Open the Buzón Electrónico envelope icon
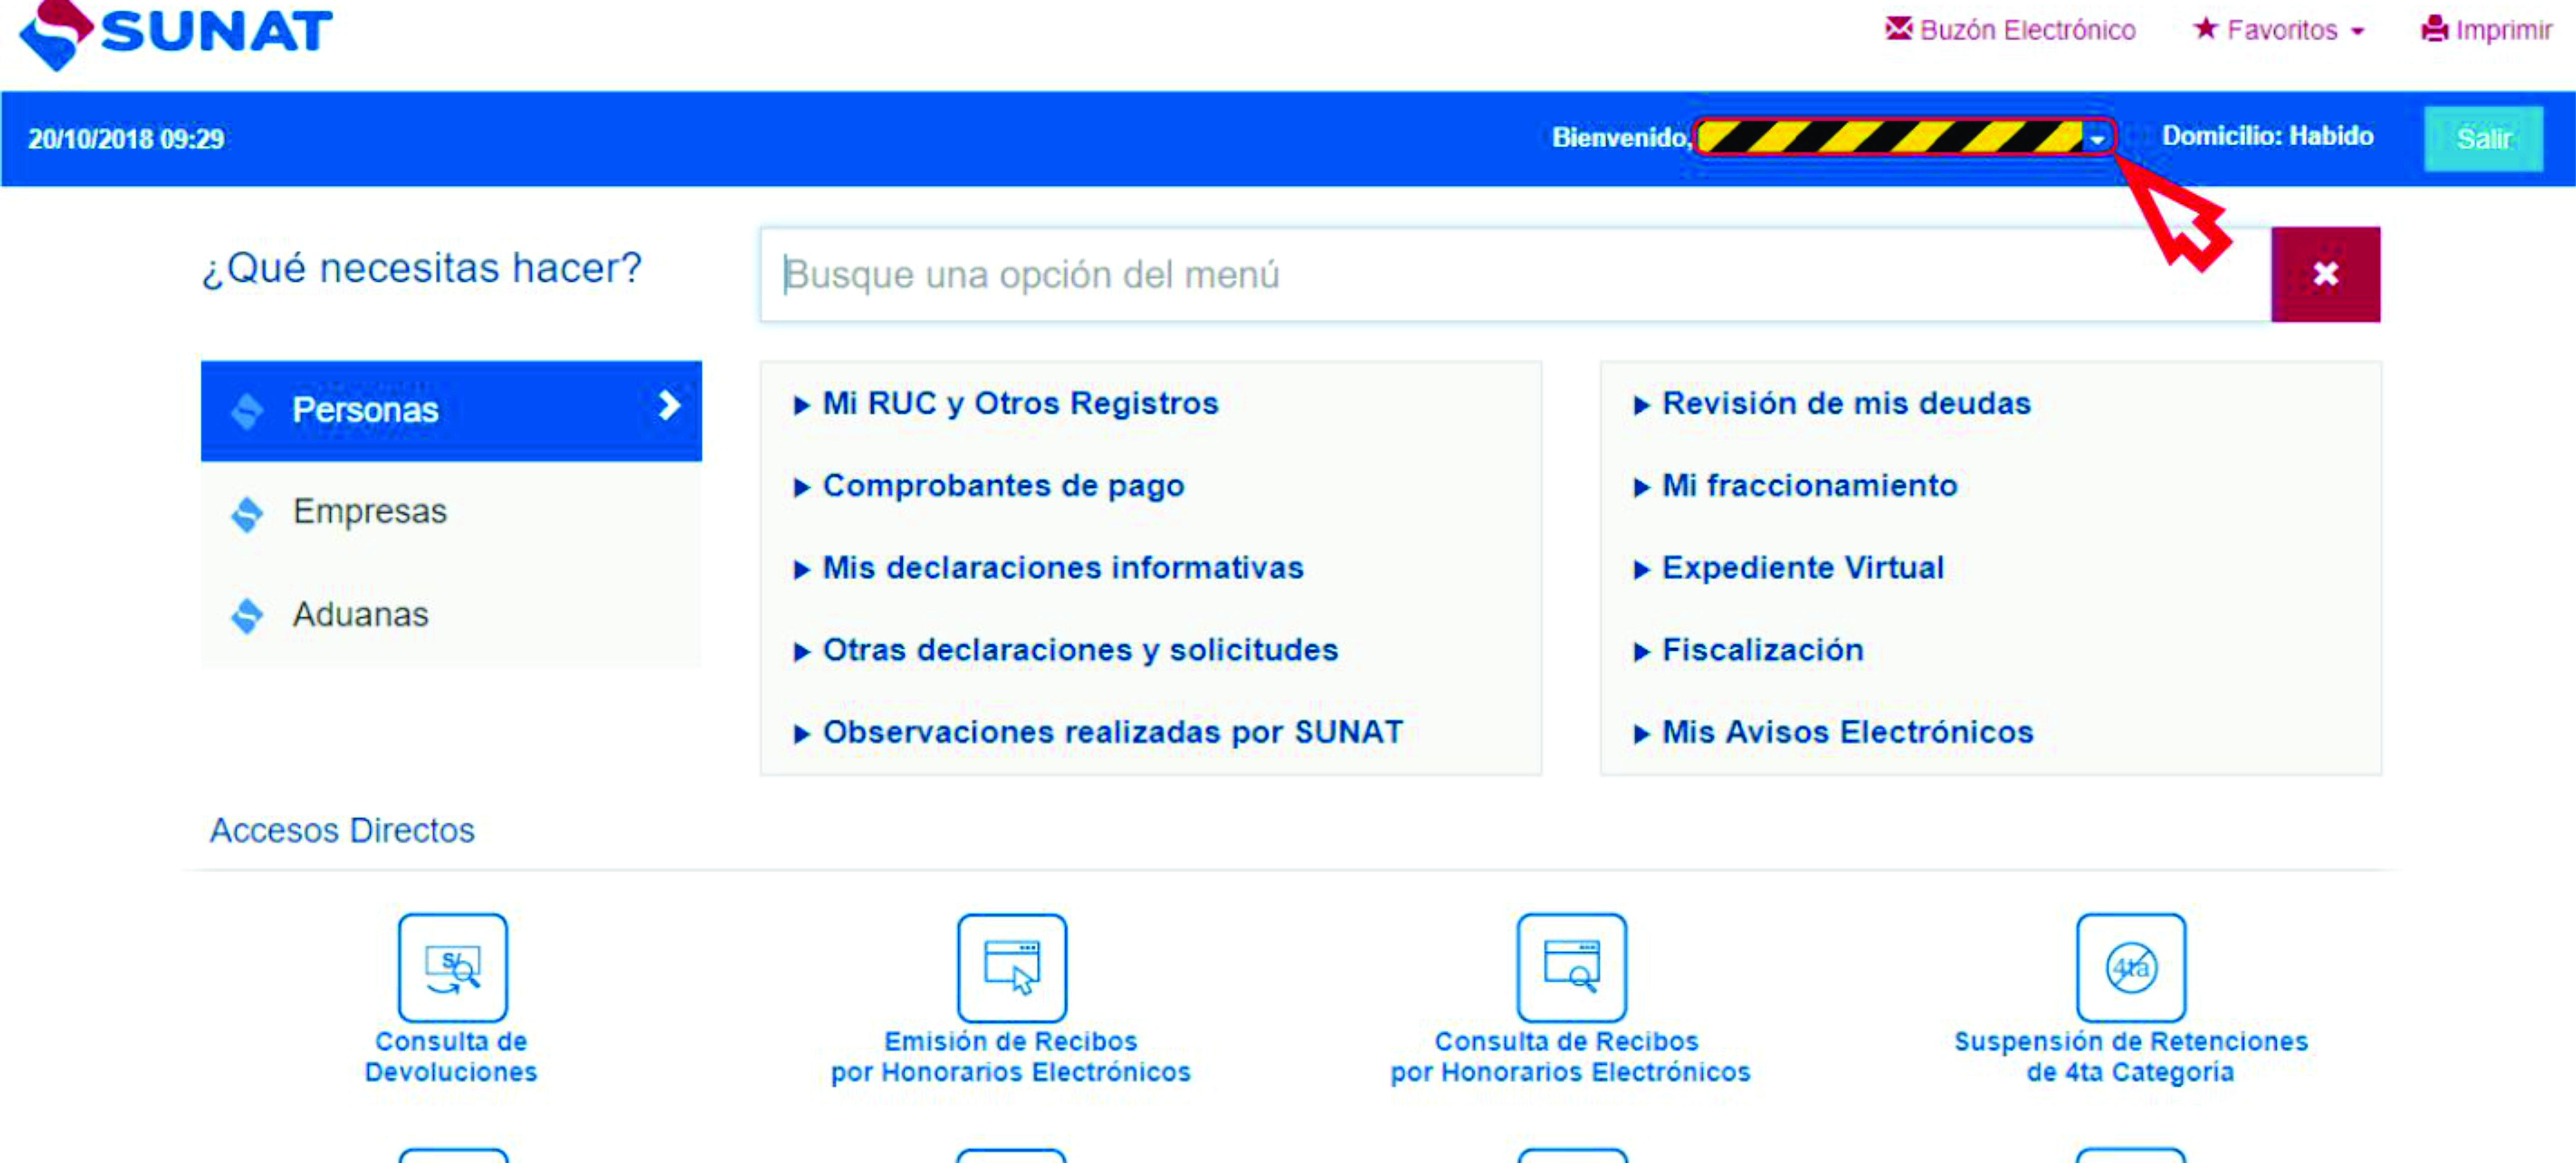The width and height of the screenshot is (2576, 1163). coord(1898,29)
